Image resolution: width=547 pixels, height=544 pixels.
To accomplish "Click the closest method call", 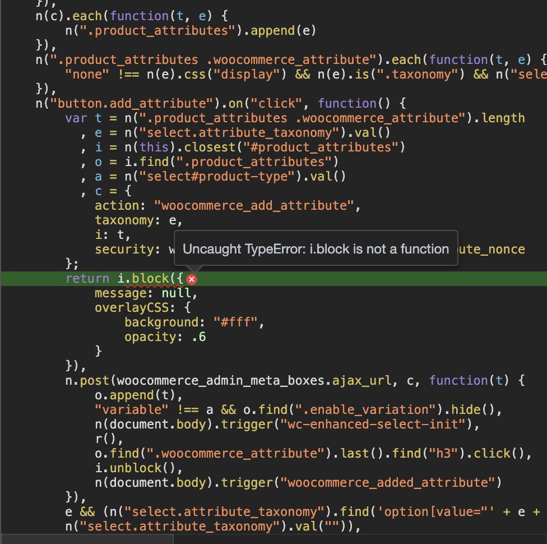I will pos(210,147).
